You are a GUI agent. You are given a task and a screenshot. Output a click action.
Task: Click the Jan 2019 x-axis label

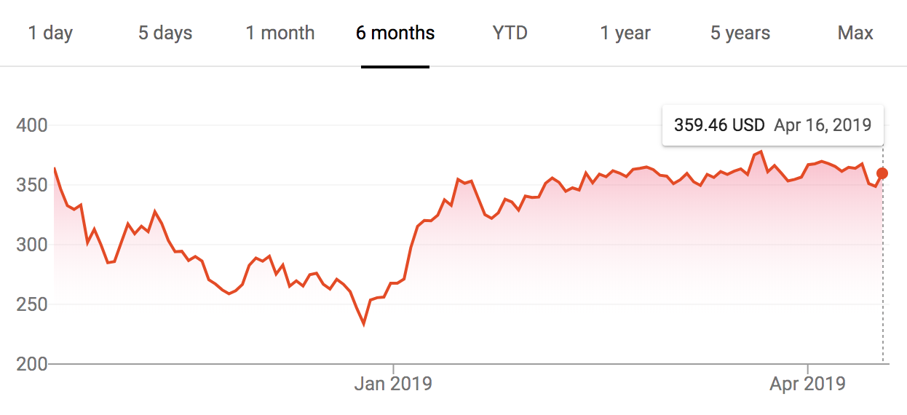click(393, 384)
